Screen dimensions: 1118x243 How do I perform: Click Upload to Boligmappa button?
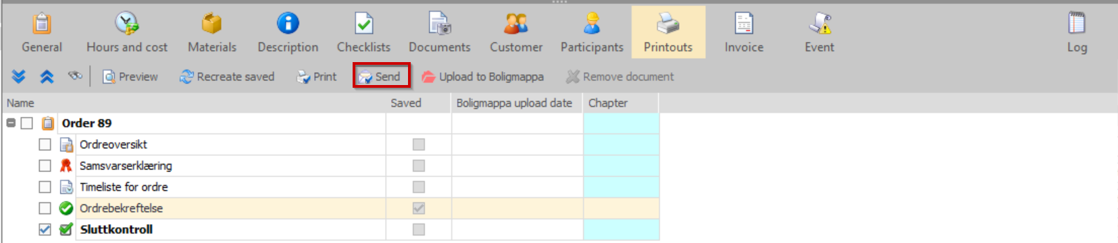click(x=482, y=77)
